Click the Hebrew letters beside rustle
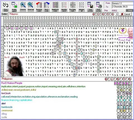Viewport: 134px width, 120px height. tap(125, 117)
